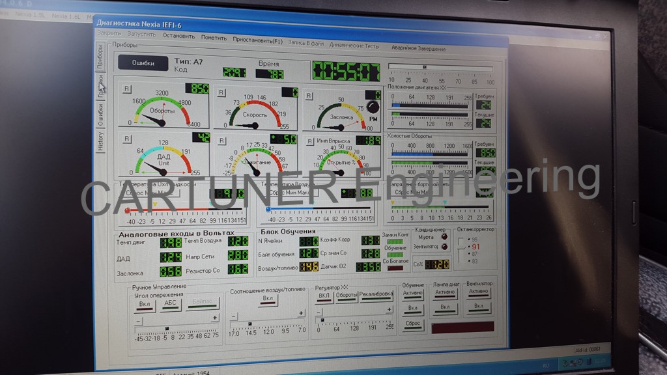Click Приостановить(F1) in the menu bar
This screenshot has width=667, height=375.
coord(257,40)
